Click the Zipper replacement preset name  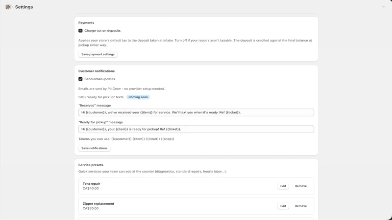coord(98,203)
